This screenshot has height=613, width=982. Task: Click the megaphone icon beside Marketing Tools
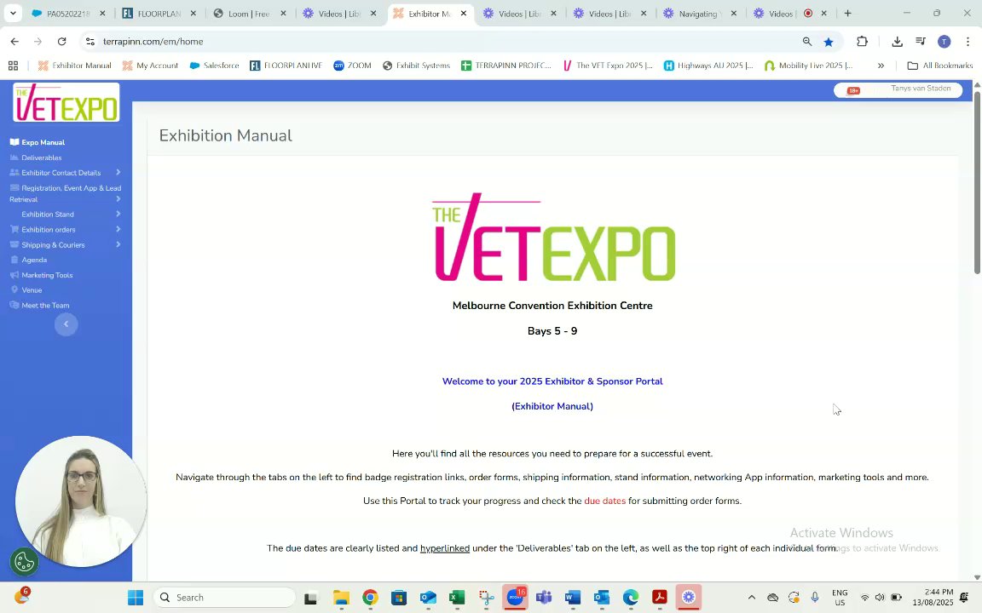click(14, 275)
